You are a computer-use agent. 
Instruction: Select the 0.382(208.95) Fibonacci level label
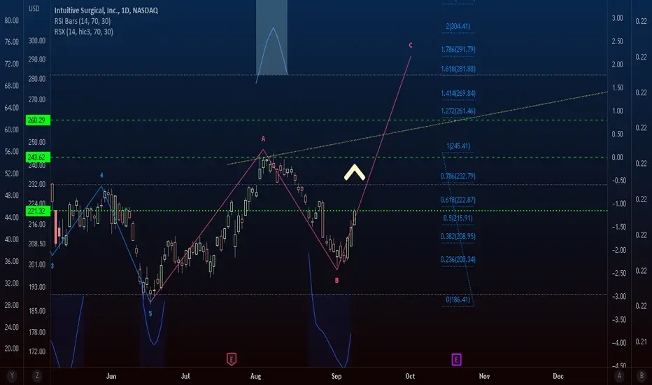click(x=458, y=237)
